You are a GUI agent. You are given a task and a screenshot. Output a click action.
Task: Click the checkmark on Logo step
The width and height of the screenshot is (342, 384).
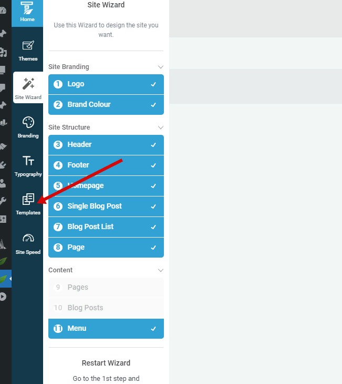(x=153, y=84)
